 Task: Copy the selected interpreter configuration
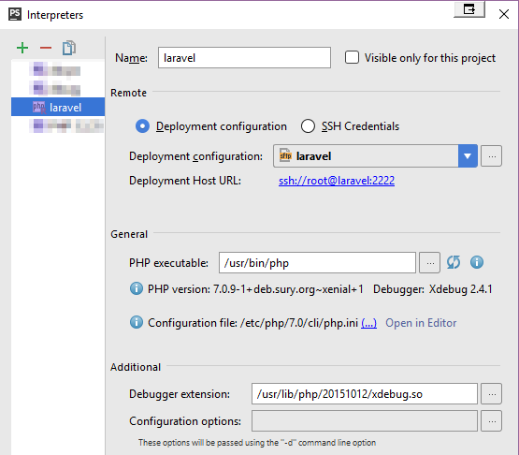point(69,48)
